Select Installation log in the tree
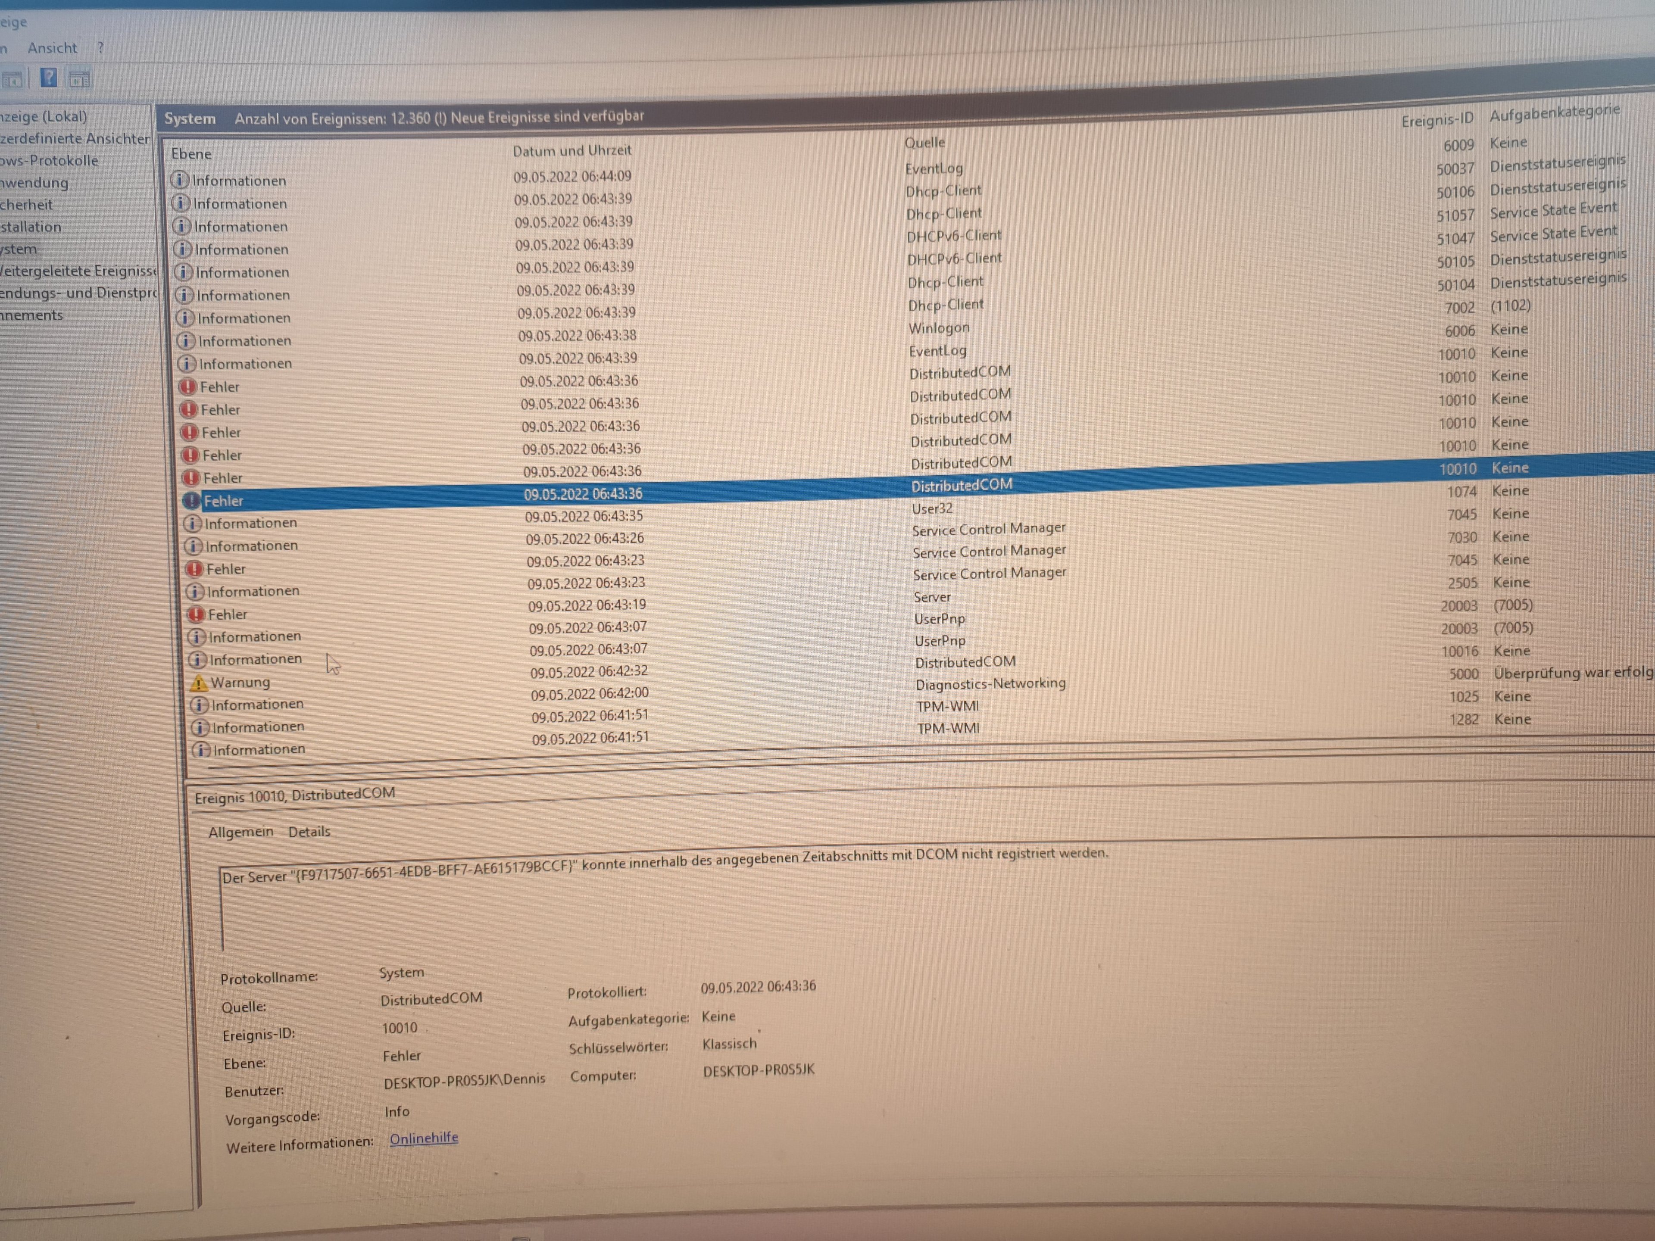This screenshot has width=1655, height=1241. click(x=31, y=227)
